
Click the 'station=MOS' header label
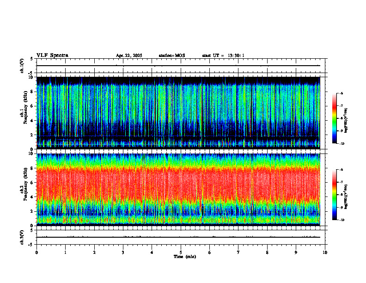(172, 55)
